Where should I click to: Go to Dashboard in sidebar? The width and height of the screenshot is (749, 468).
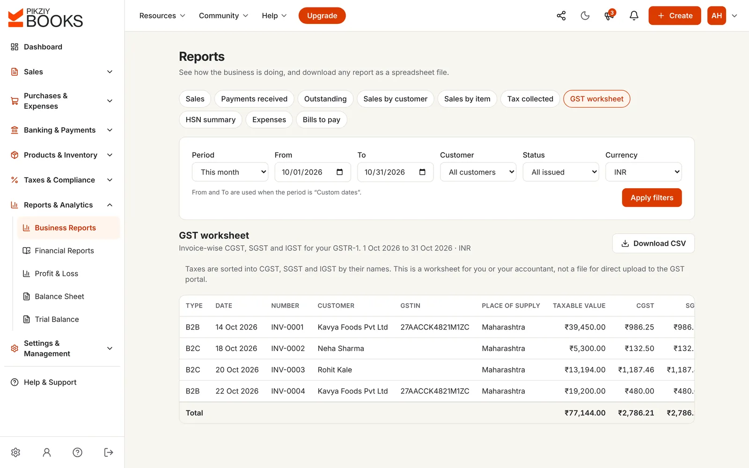coord(62,47)
